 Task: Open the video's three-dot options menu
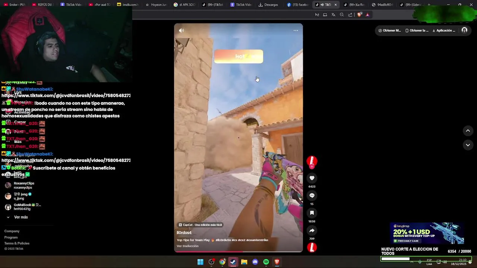point(296,31)
